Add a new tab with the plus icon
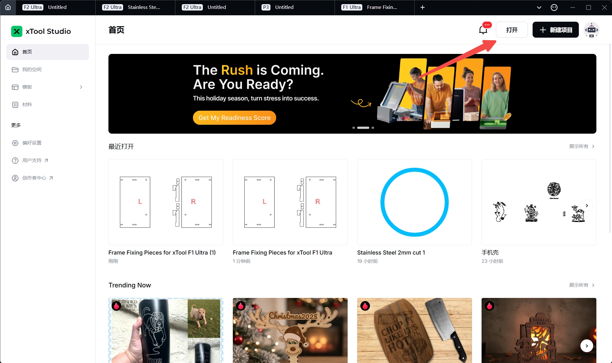Viewport: 612px width, 363px height. click(423, 7)
